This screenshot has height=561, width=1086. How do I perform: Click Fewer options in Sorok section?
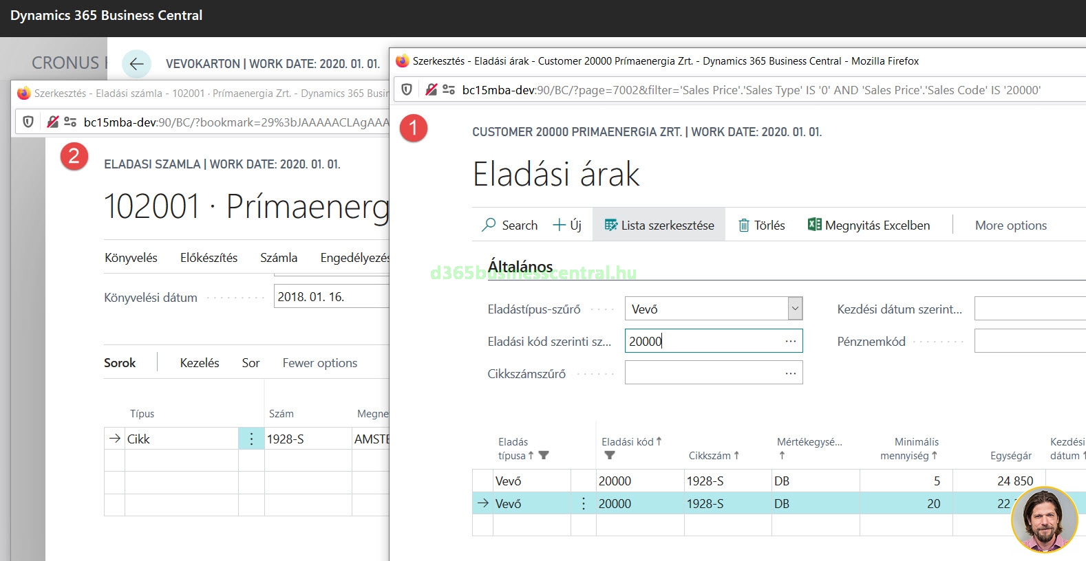pos(319,362)
